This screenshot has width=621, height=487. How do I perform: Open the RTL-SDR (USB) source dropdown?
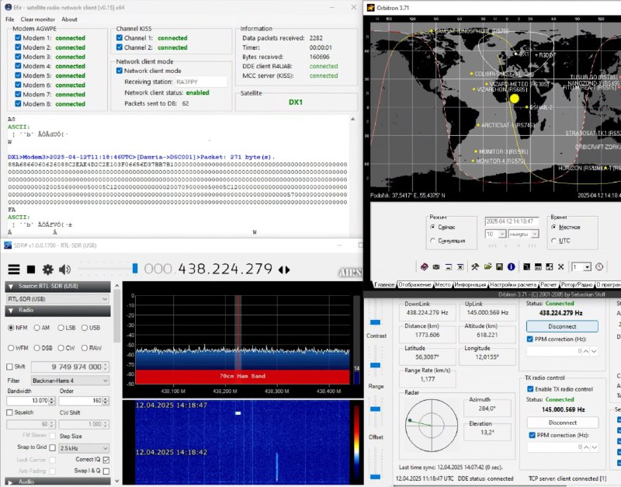click(x=57, y=298)
